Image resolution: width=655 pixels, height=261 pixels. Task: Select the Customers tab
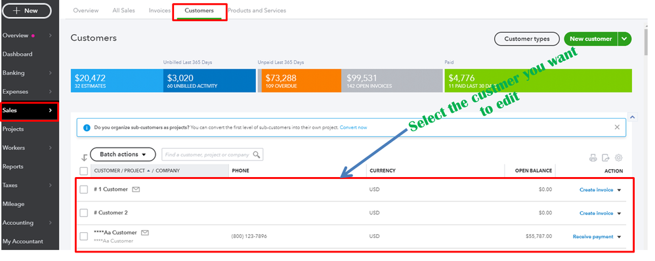pos(200,10)
